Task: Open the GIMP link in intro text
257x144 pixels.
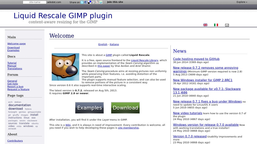Action: [x=109, y=55]
